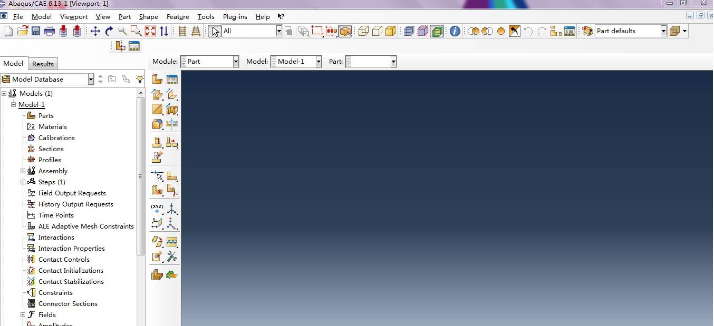Select Interaction Properties tree item
Viewport: 714px width, 326px height.
[x=72, y=249]
